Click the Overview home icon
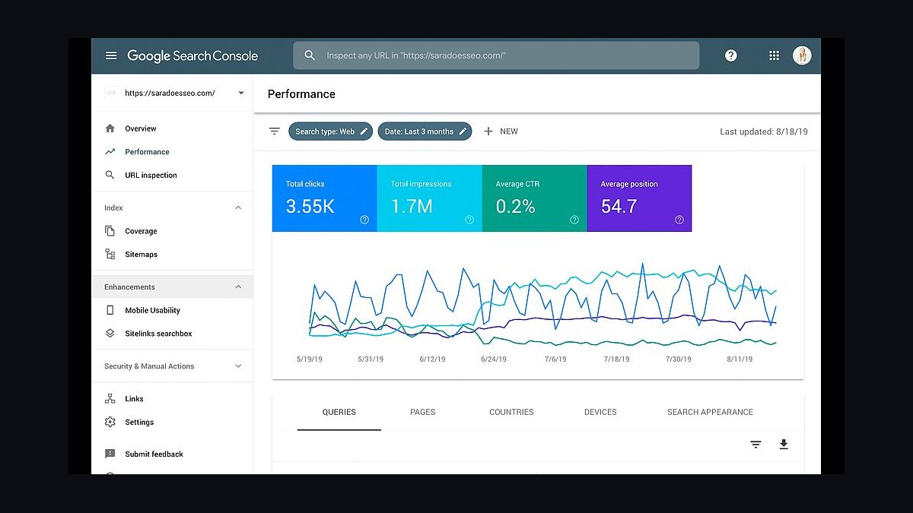This screenshot has width=913, height=513. tap(110, 128)
